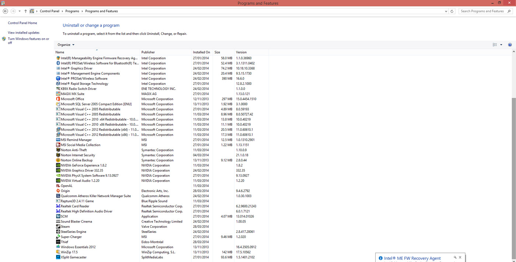Select Microsoft SQL Server 2005 Compact Edition row

162,104
